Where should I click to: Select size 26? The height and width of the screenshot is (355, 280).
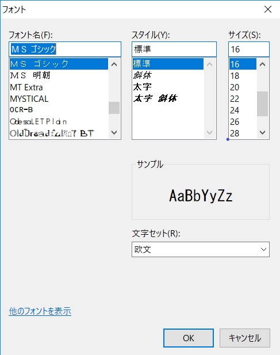click(243, 122)
